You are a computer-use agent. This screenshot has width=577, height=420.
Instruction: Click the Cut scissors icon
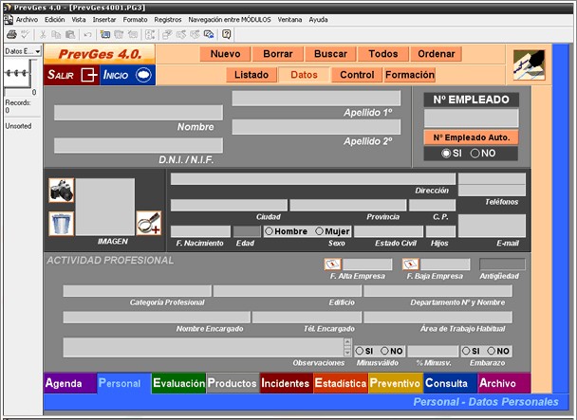click(43, 34)
